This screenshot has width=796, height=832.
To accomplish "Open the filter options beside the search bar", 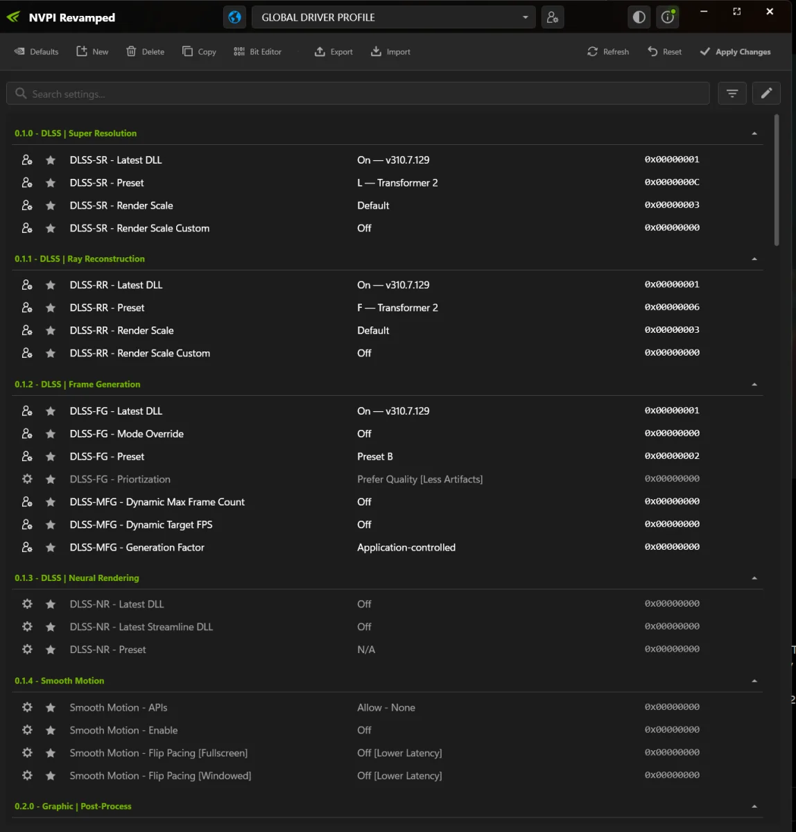I will [732, 94].
